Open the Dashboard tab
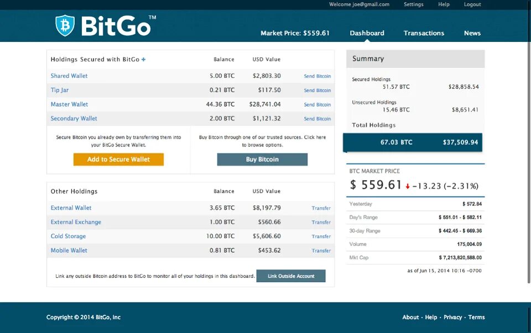This screenshot has height=333, width=531. coord(367,33)
